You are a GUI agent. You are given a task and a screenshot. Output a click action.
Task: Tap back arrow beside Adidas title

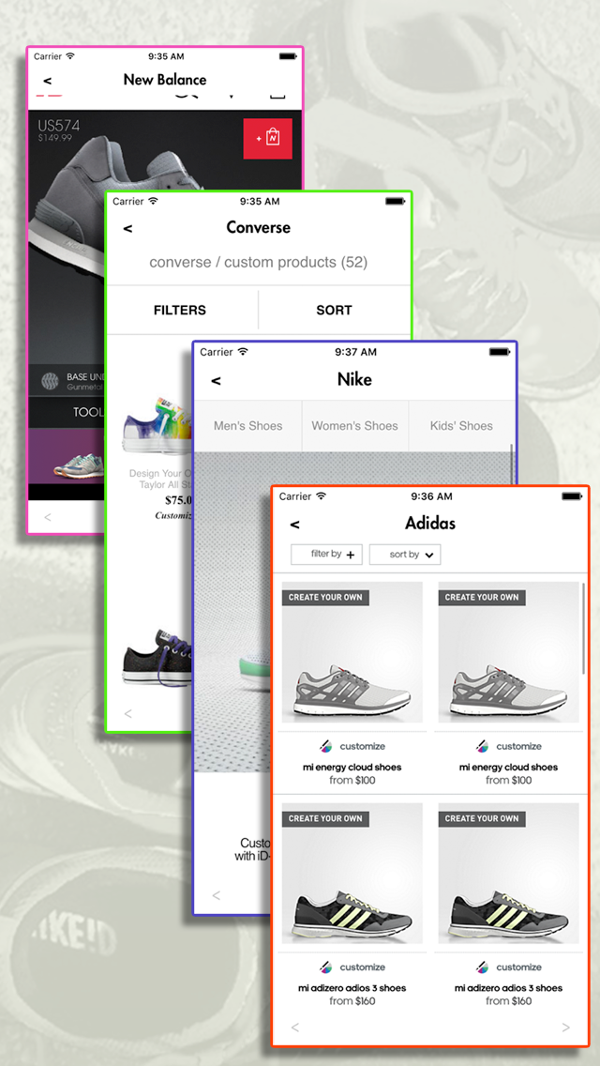click(x=295, y=525)
